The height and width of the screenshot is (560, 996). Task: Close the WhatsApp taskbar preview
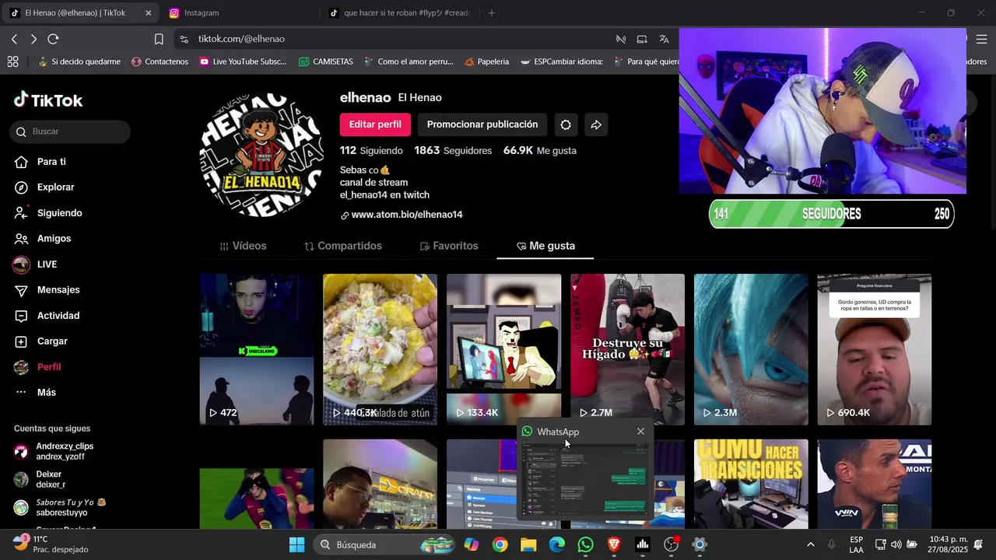coord(640,432)
